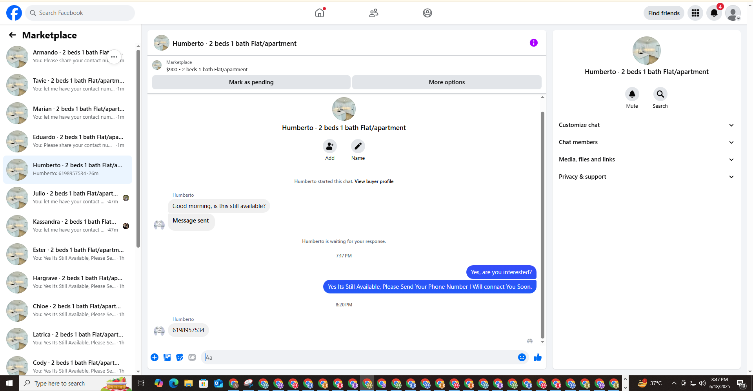Click the chat messages vertical scrollbar
The height and width of the screenshot is (391, 753).
point(542,225)
